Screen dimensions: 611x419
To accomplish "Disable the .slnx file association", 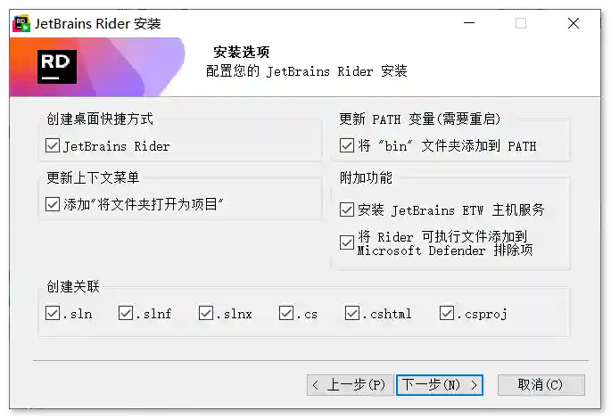I will click(x=206, y=313).
